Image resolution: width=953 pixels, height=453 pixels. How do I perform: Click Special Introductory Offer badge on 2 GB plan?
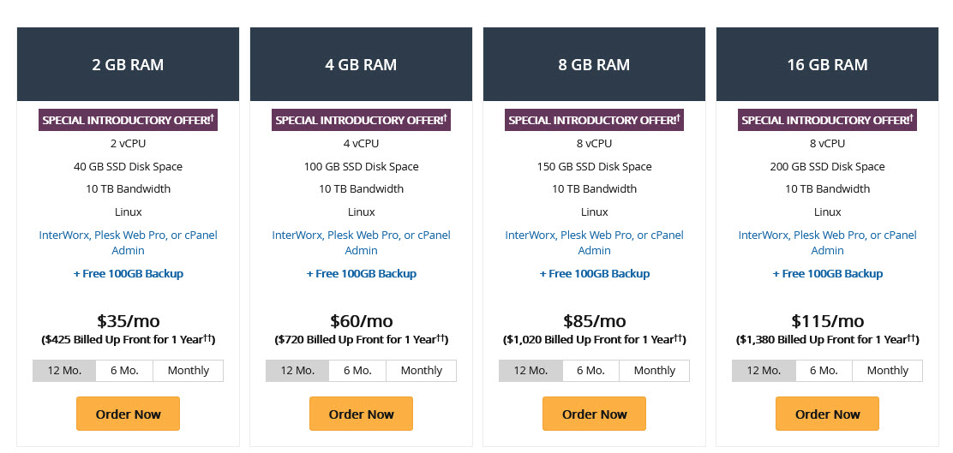[129, 120]
